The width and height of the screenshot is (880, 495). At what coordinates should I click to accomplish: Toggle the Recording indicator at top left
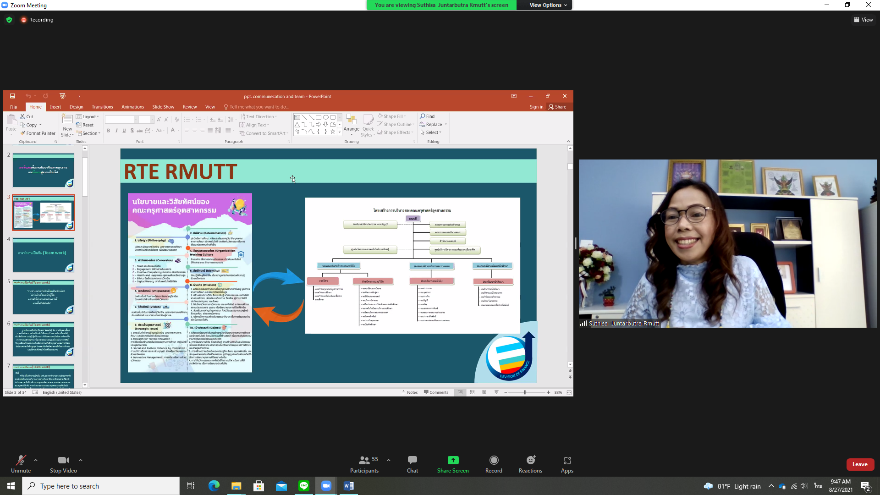pyautogui.click(x=37, y=20)
